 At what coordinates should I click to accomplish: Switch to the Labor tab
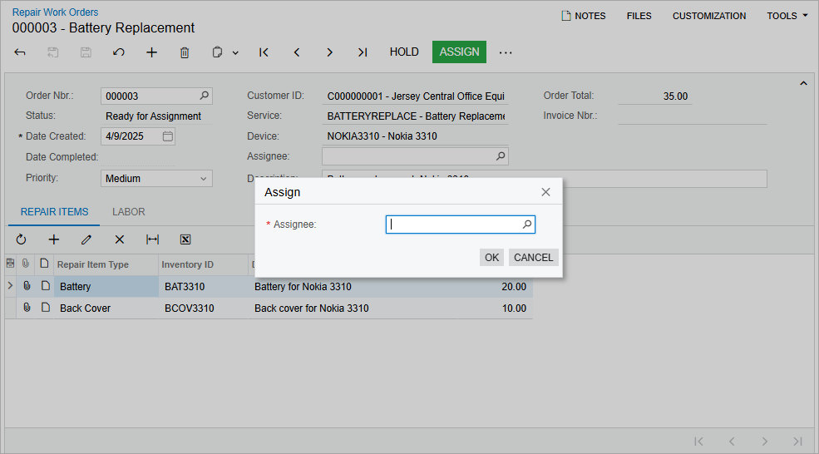129,212
